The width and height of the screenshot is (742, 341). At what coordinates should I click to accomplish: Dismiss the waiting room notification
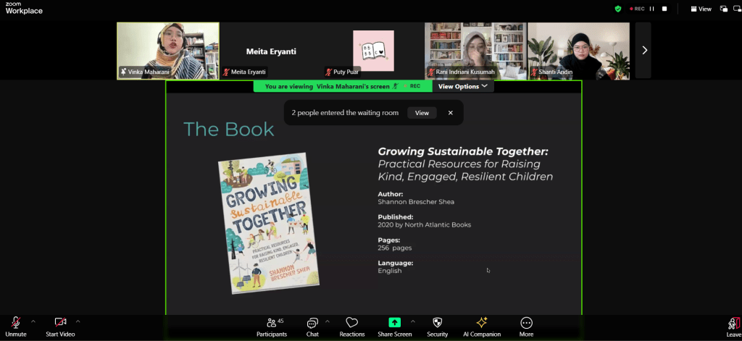(x=450, y=113)
